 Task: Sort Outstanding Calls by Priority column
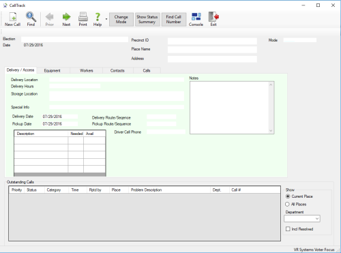coord(17,190)
